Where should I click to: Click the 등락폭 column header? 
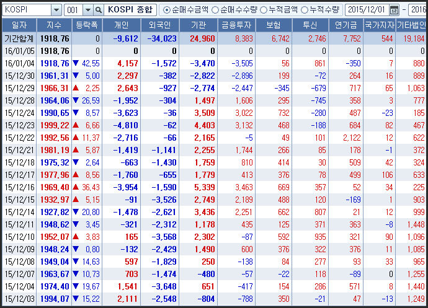87,25
